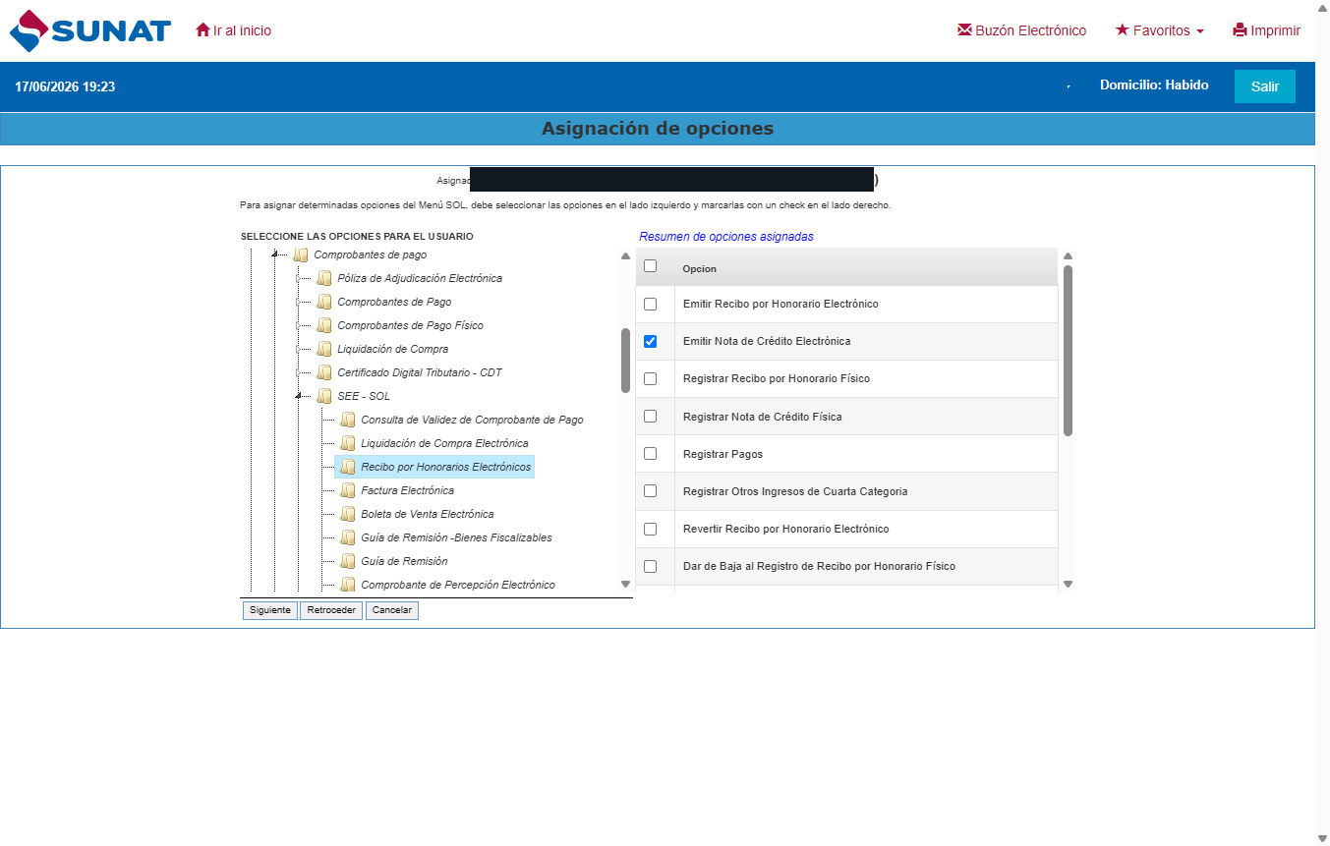Expand the Comprobantes de Pago Físico node
The width and height of the screenshot is (1330, 846).
tap(299, 325)
